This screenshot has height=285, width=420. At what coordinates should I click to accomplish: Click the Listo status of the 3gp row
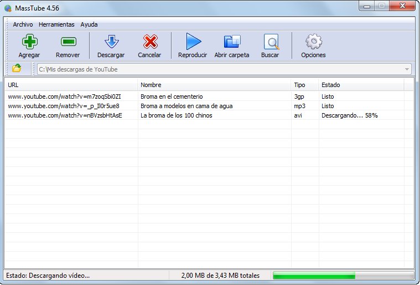(x=328, y=96)
